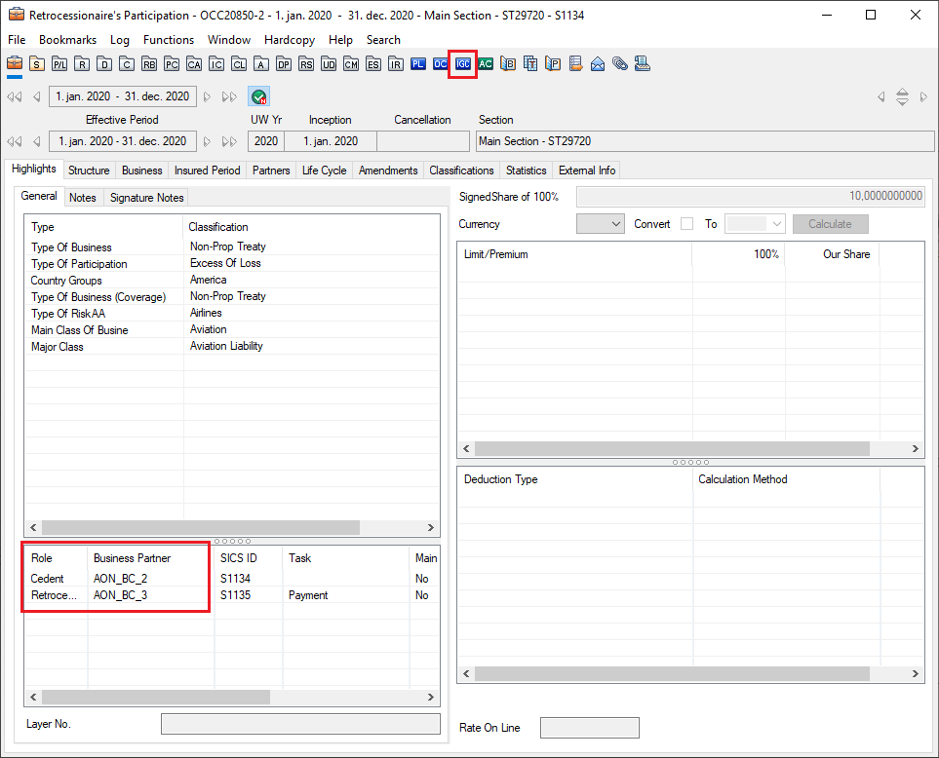
Task: Open the Functions menu
Action: pyautogui.click(x=168, y=40)
